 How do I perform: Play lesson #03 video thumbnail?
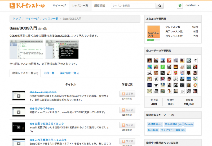click(x=19, y=127)
